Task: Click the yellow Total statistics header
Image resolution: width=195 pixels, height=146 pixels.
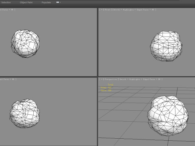Action: click(110, 85)
